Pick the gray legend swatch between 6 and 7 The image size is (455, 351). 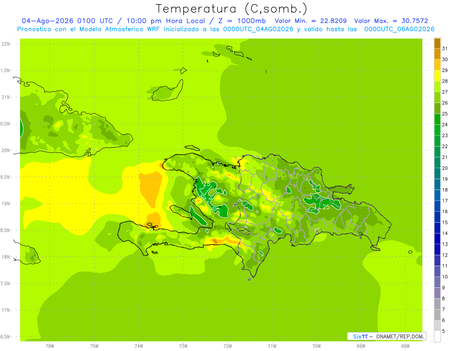pyautogui.click(x=437, y=315)
